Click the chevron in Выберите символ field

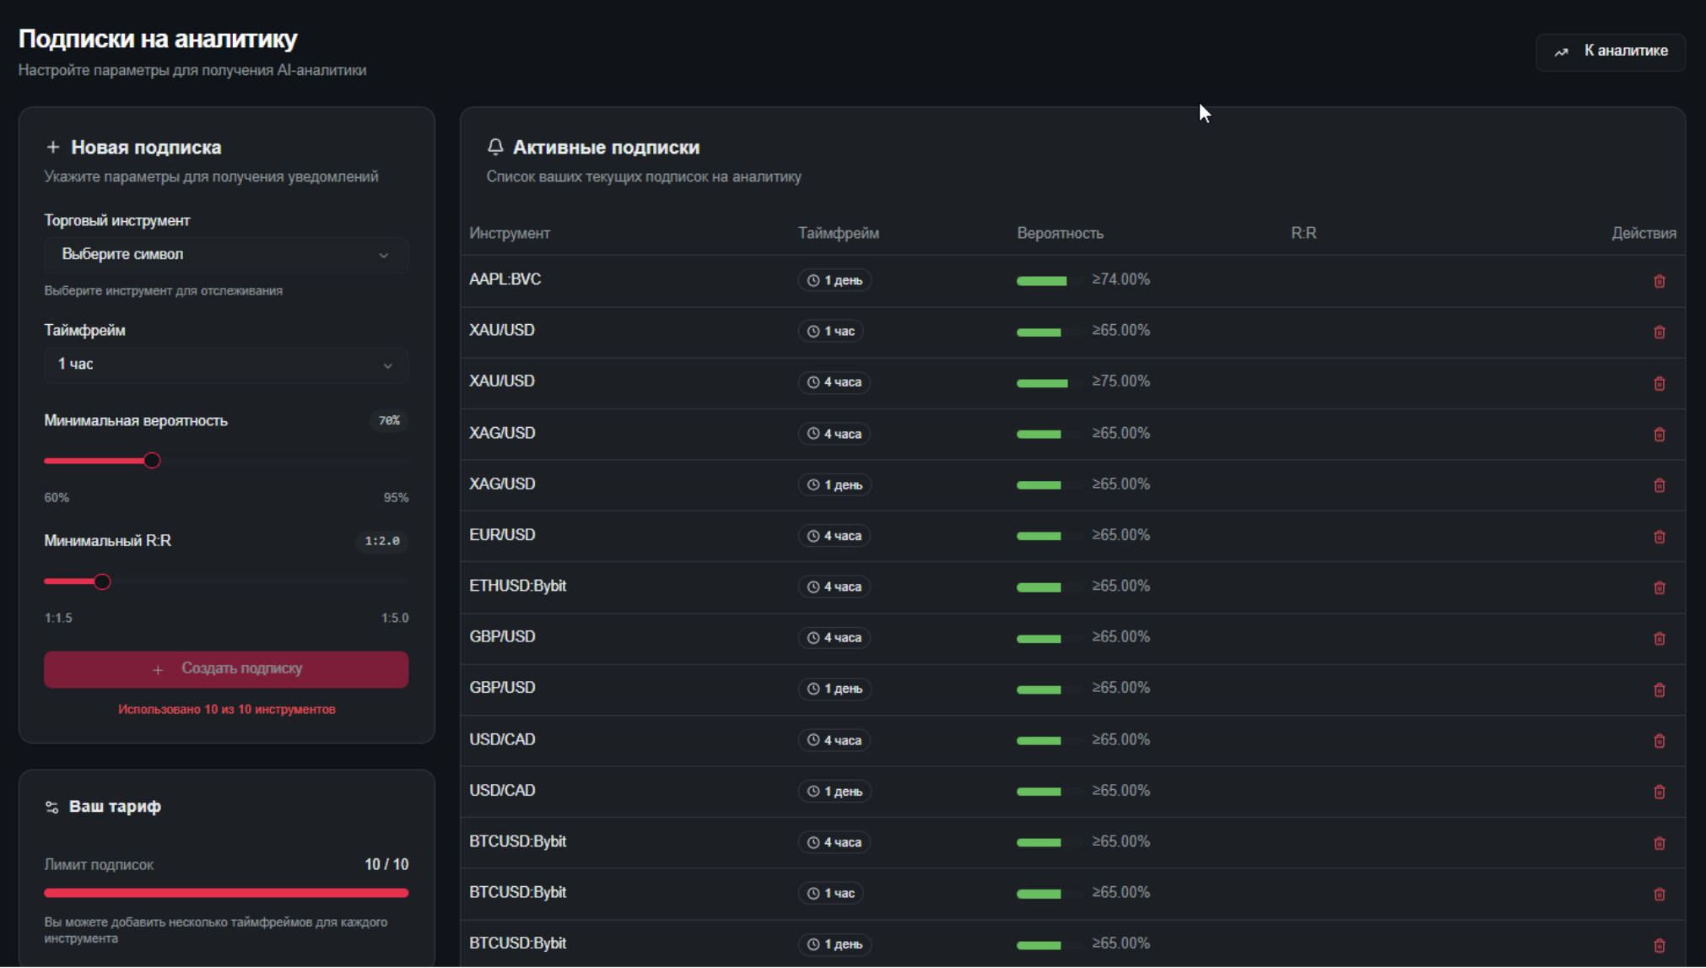click(384, 255)
